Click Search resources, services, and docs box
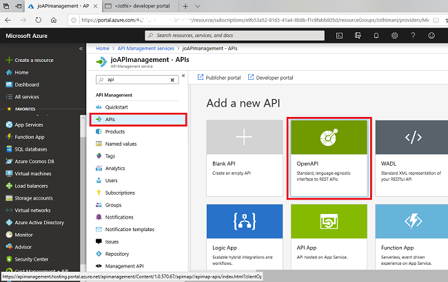The width and height of the screenshot is (448, 282). click(x=234, y=36)
